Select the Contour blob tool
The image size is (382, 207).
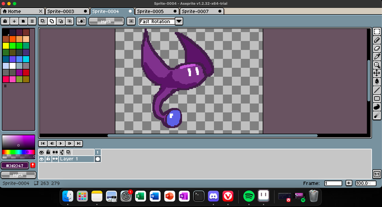click(x=377, y=106)
